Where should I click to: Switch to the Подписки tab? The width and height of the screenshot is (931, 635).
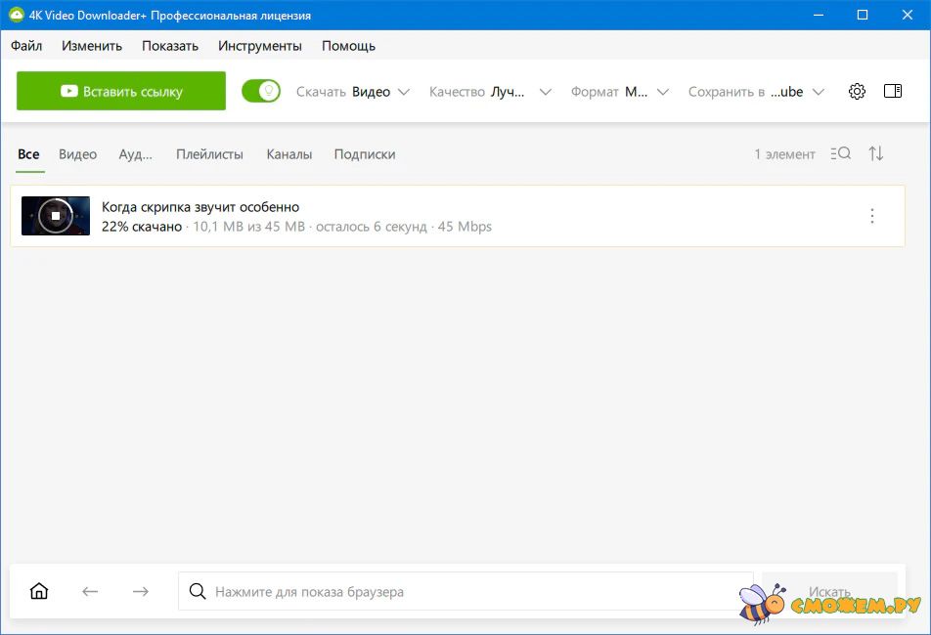[x=365, y=154]
